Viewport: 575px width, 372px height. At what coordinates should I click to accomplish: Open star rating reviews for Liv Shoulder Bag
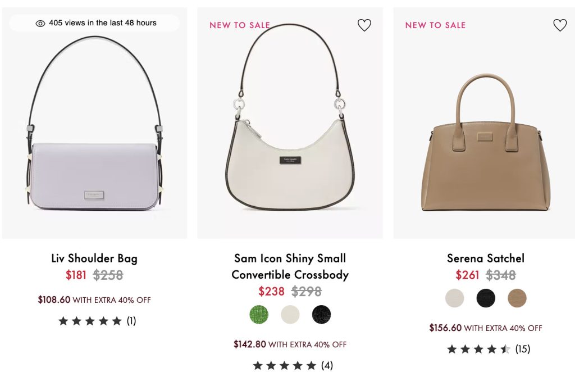pos(97,321)
